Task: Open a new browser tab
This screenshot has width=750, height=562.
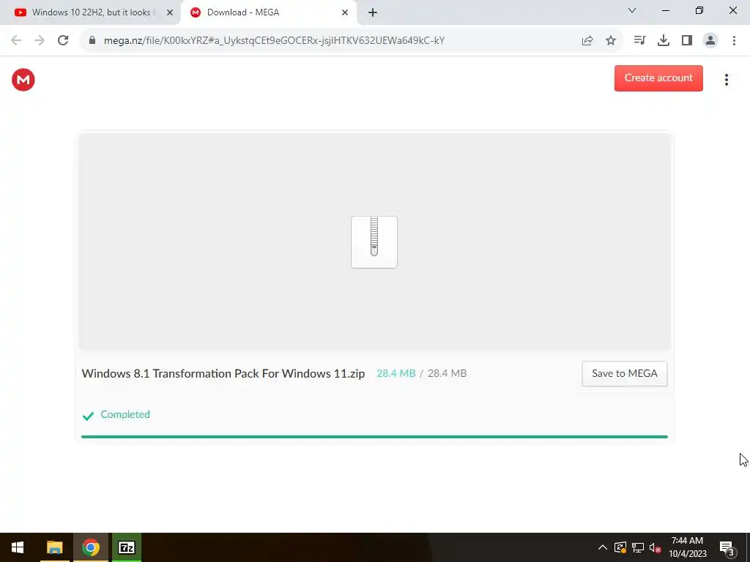Action: tap(373, 12)
